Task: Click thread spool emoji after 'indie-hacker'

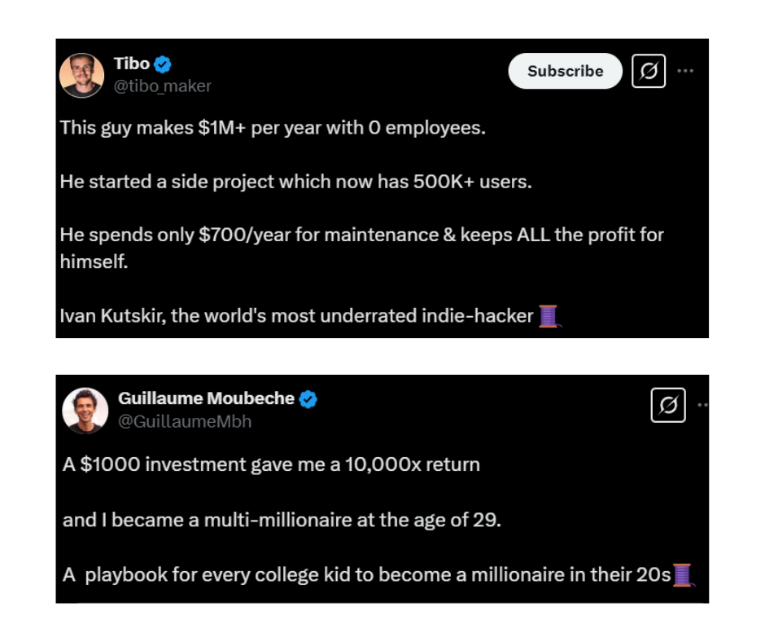Action: 549,315
